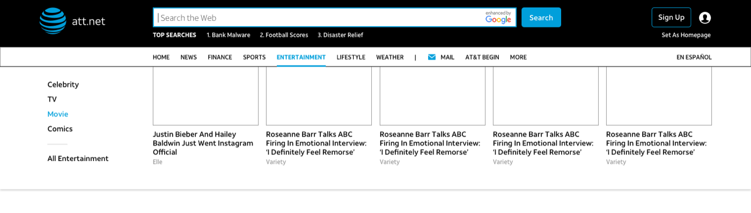751x213 pixels.
Task: Select Set As Homepage link
Action: pyautogui.click(x=686, y=35)
